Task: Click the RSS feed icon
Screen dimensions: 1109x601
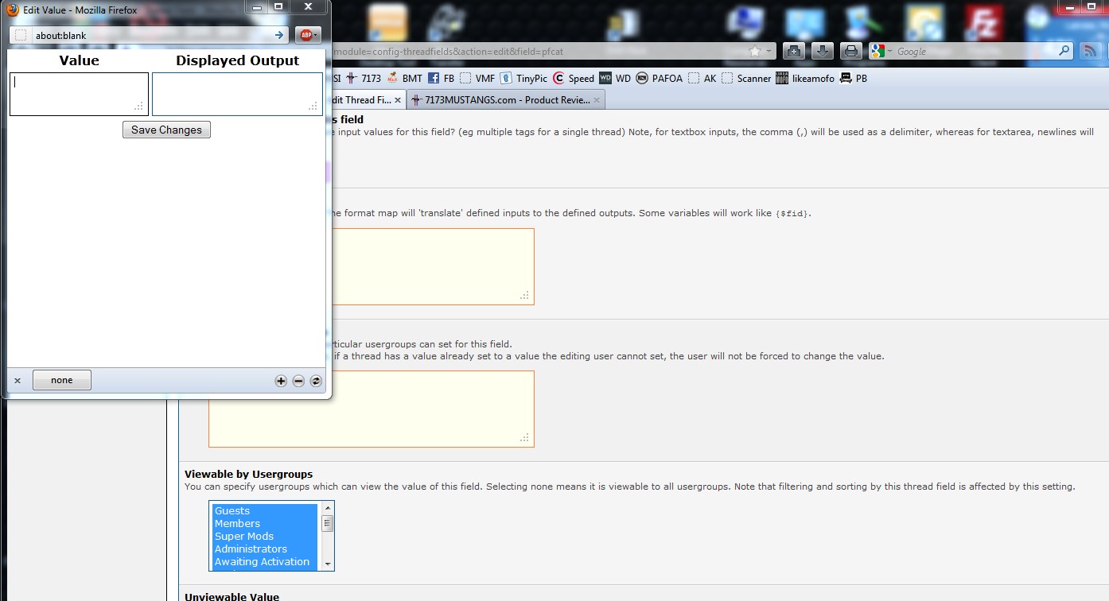Action: 1089,51
